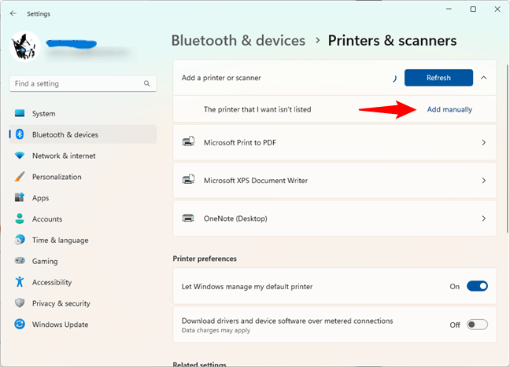Open Accessibility label
The height and width of the screenshot is (367, 510).
point(52,282)
